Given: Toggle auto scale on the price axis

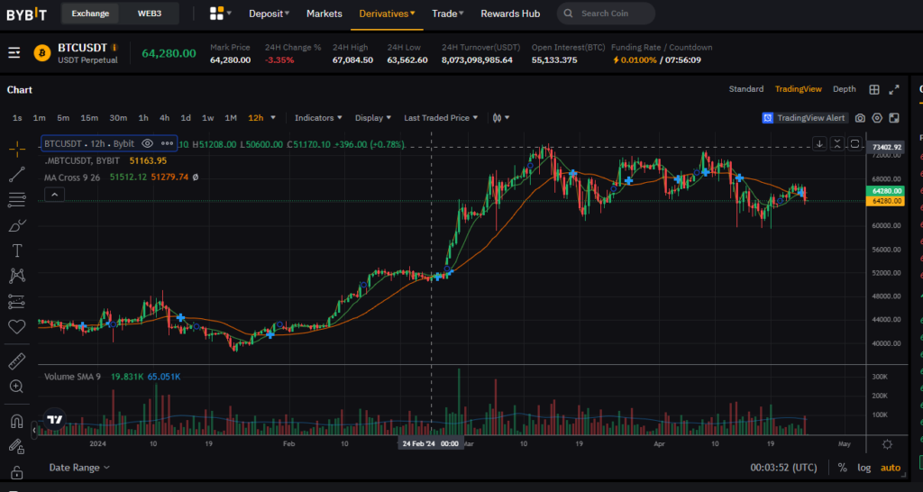Looking at the screenshot, I should [x=891, y=468].
